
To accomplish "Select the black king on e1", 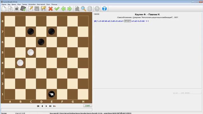I will click(51, 94).
